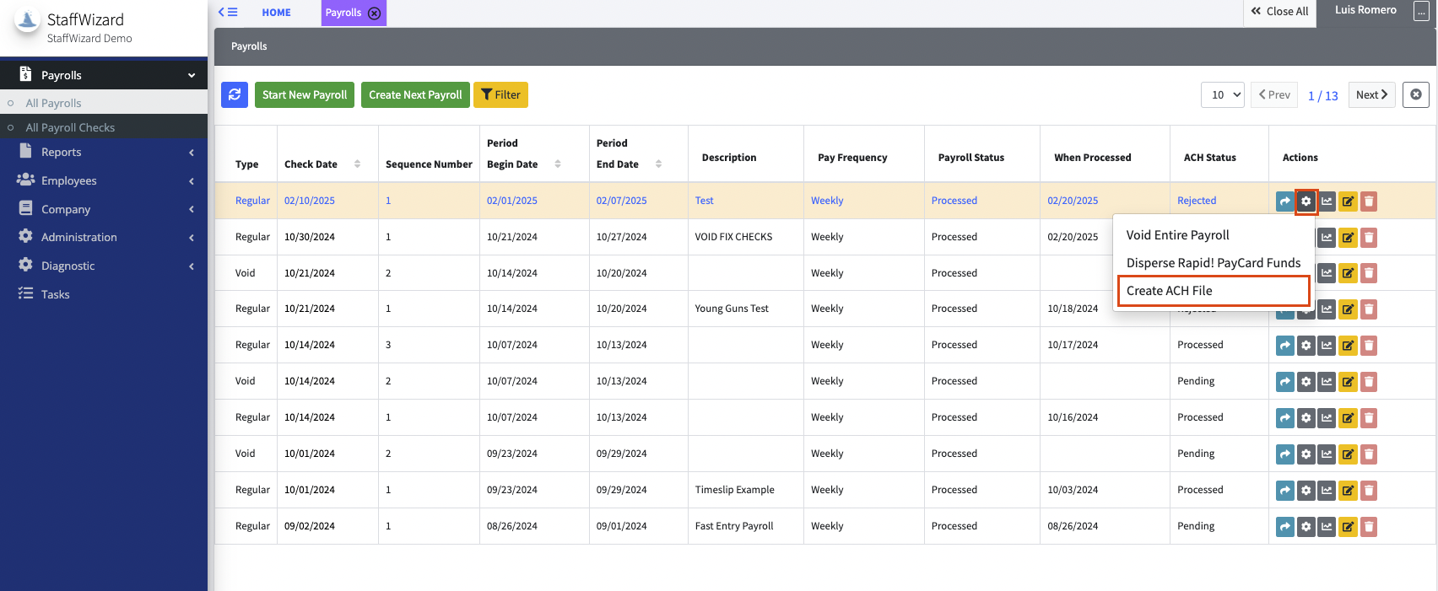The height and width of the screenshot is (591, 1438).
Task: Click the Rejected ACH status link
Action: point(1197,201)
